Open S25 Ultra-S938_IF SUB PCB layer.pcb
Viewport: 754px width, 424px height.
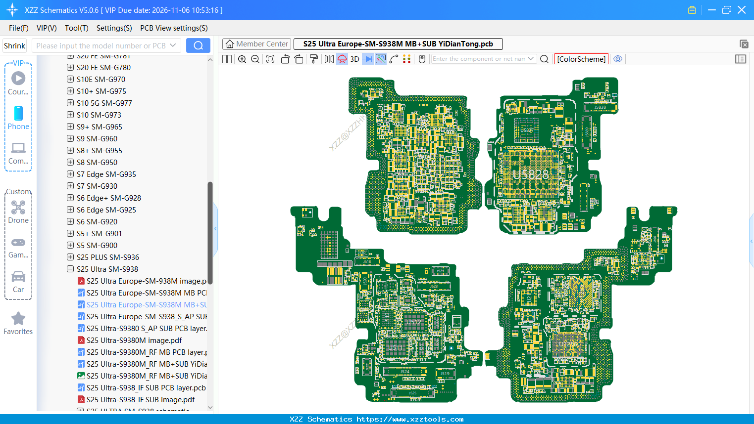142,387
